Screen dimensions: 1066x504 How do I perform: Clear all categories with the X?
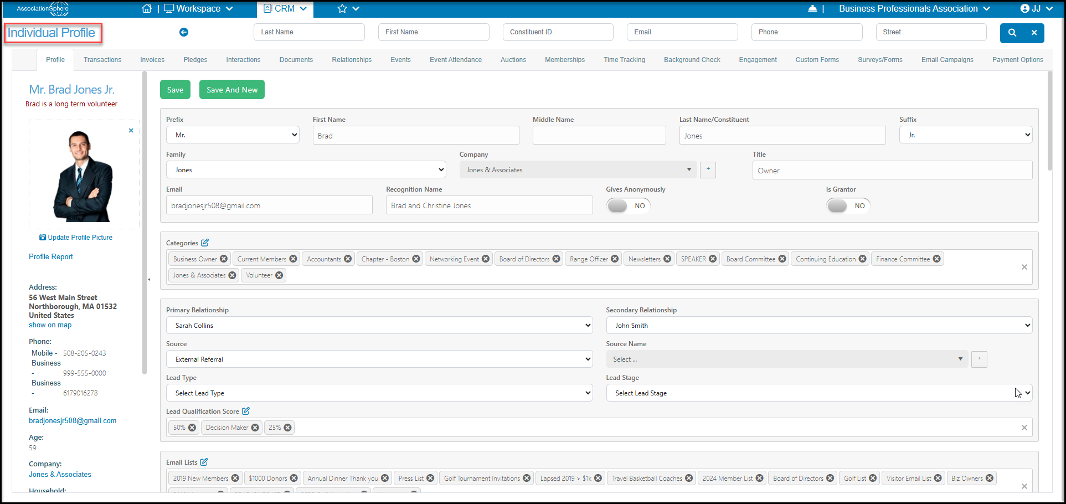tap(1024, 267)
